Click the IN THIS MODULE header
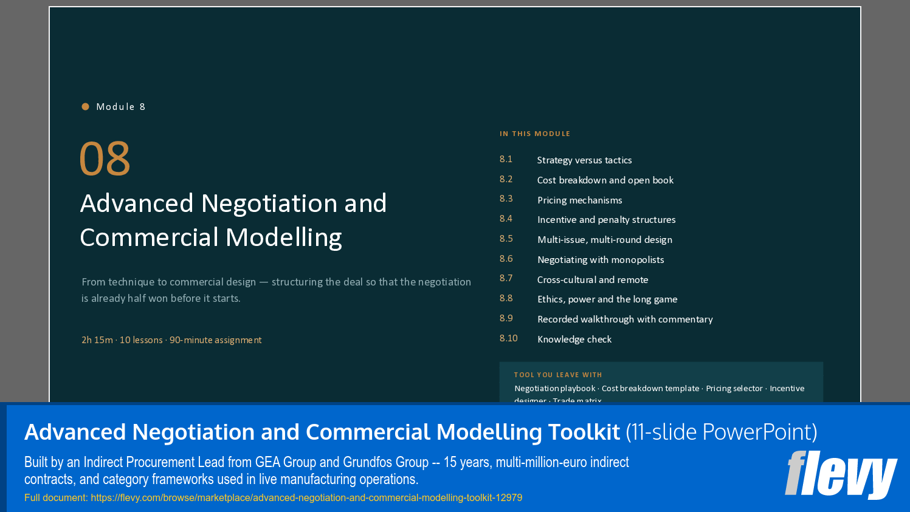 535,134
